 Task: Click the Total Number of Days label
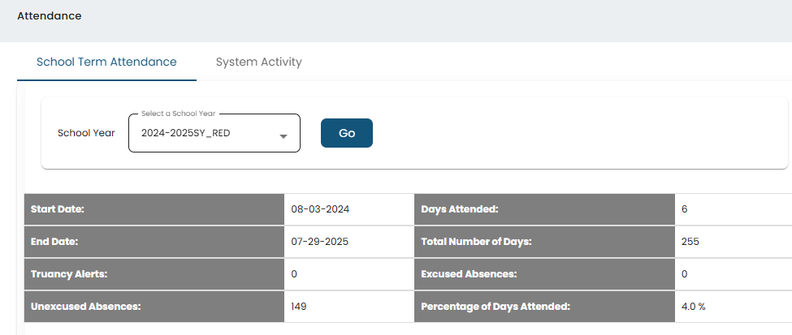pyautogui.click(x=476, y=242)
